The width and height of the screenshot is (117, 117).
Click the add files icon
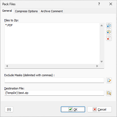109,25
